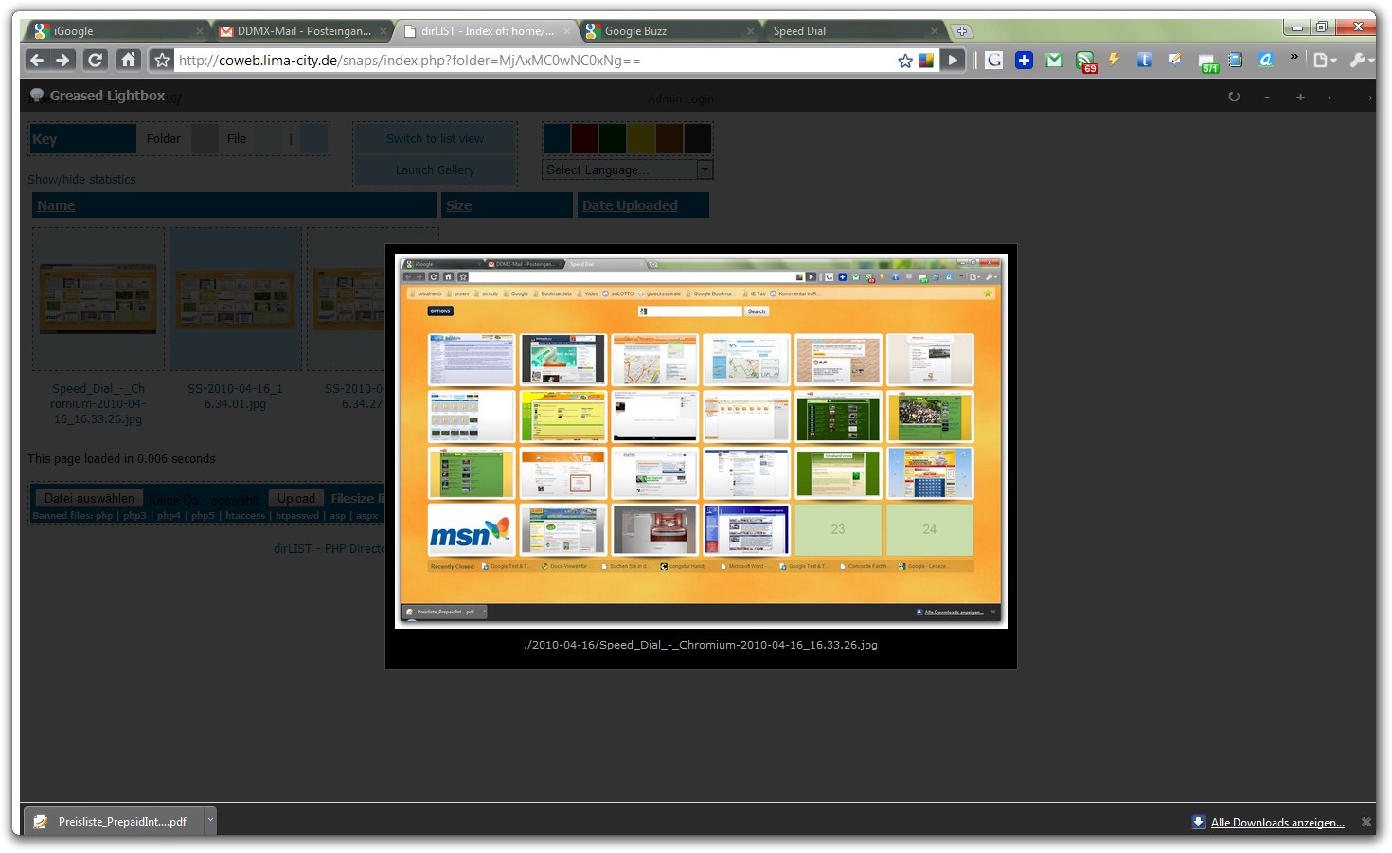Switch to the DDMX-Mail Posteingang tab
This screenshot has height=853, width=1392.
point(303,31)
